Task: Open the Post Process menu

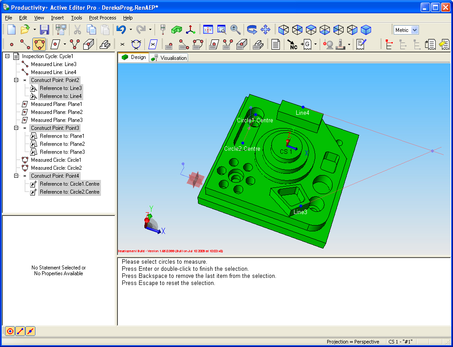Action: pyautogui.click(x=102, y=18)
